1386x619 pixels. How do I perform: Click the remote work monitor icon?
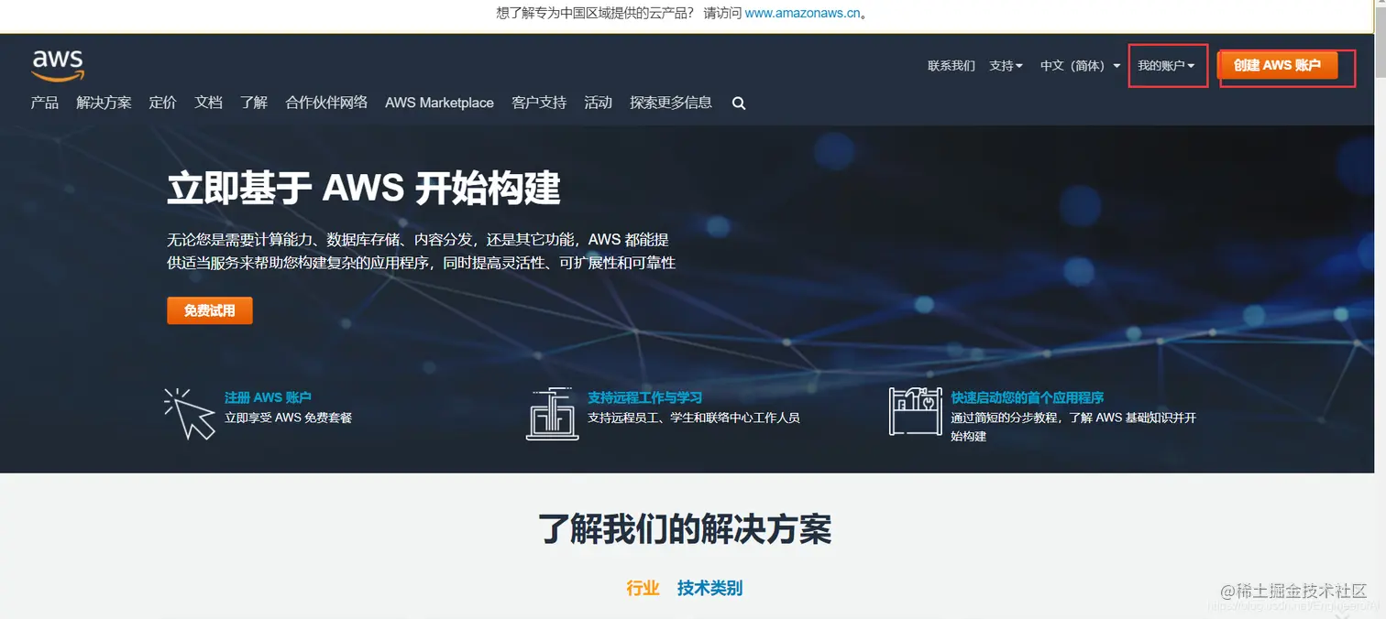pos(552,414)
